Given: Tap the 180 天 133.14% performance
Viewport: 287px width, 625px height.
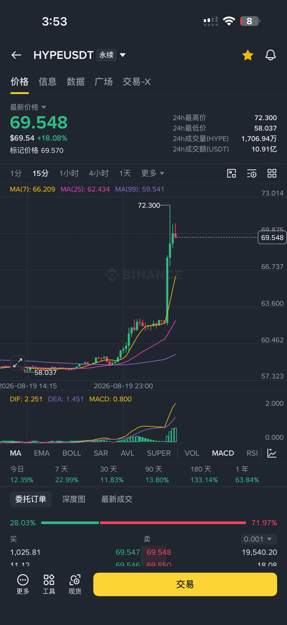Looking at the screenshot, I should click(204, 475).
